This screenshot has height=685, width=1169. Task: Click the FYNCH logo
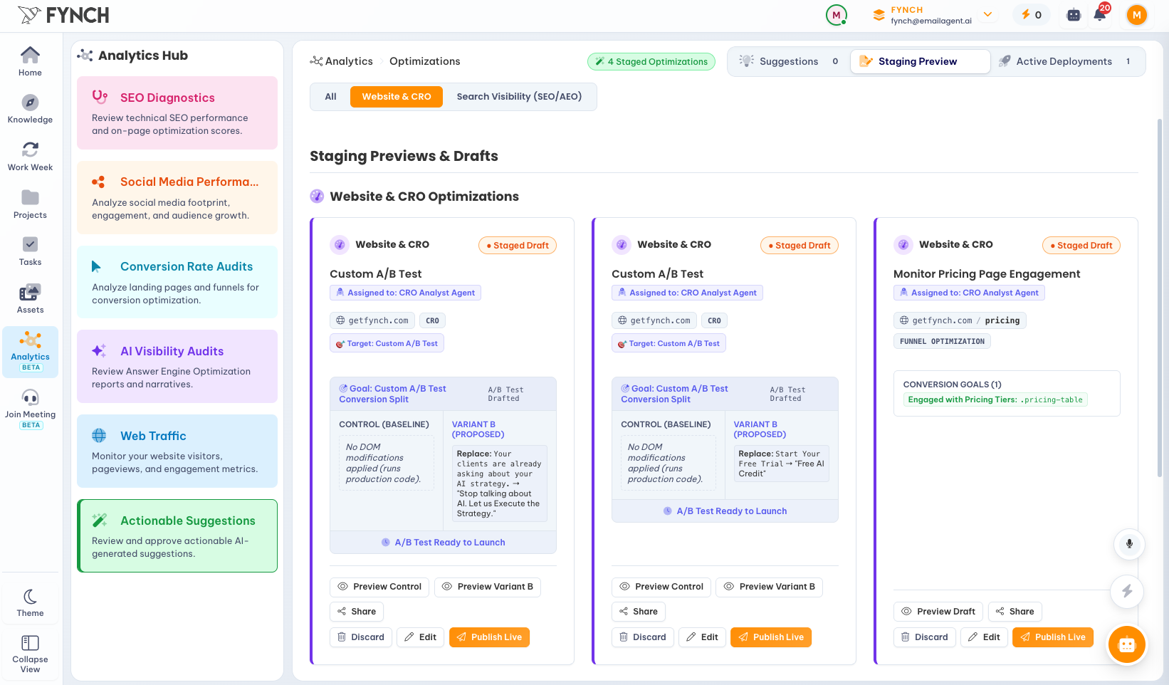[64, 15]
